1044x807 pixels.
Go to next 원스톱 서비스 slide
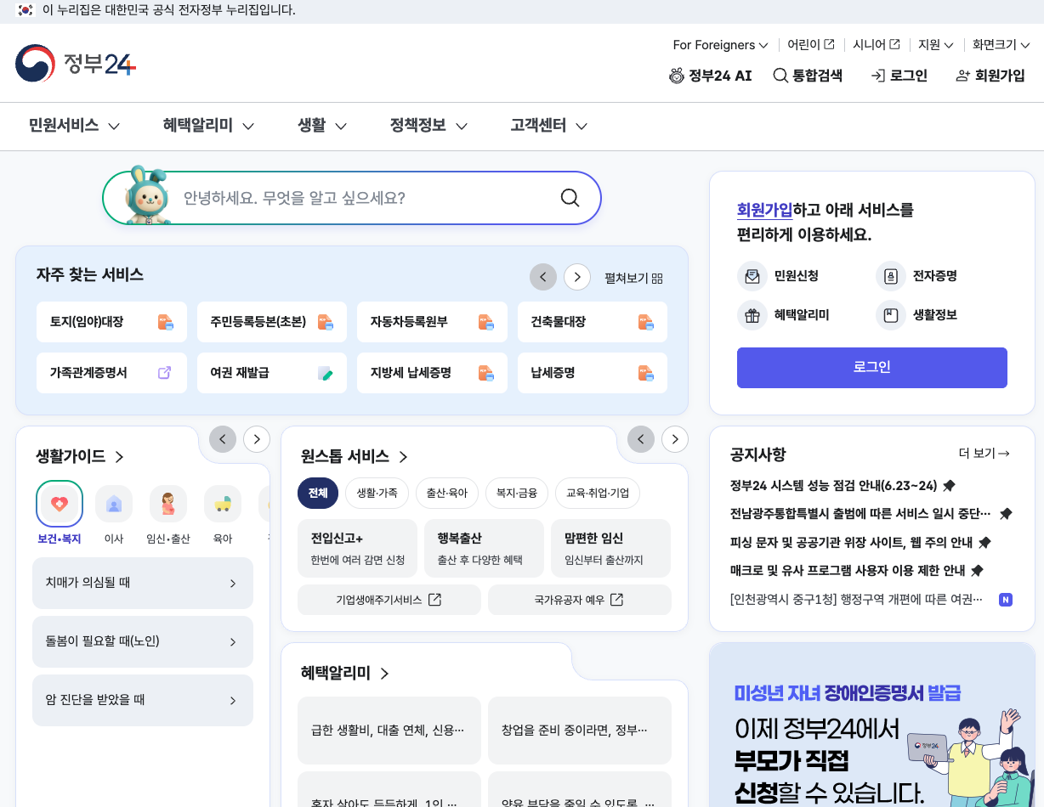tap(675, 439)
